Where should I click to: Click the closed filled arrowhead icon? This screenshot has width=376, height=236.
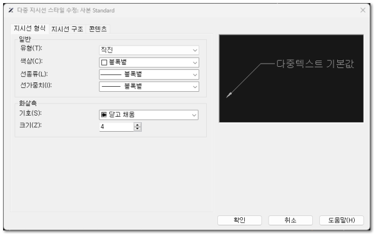(x=104, y=115)
